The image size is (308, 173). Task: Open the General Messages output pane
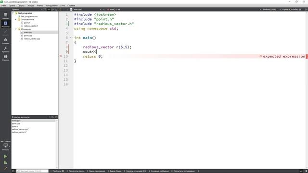(x=159, y=171)
